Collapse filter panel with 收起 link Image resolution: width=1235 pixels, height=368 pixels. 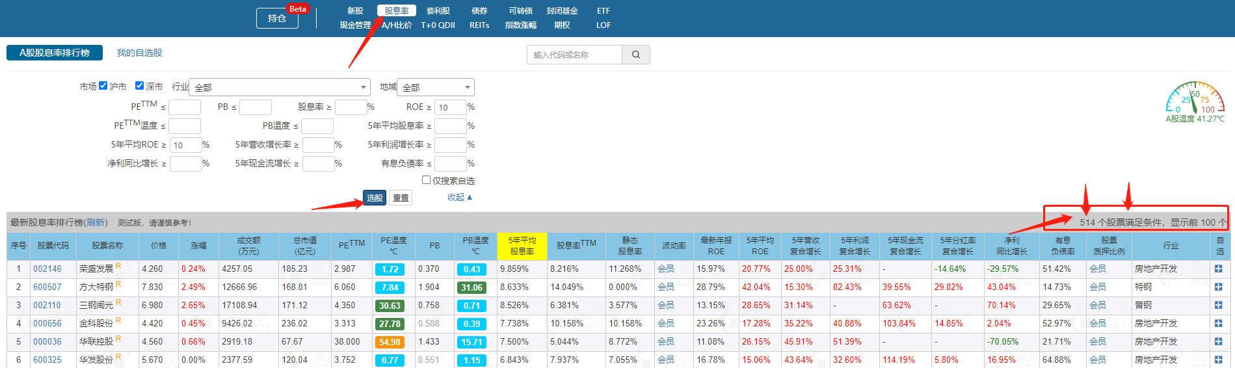[x=459, y=197]
